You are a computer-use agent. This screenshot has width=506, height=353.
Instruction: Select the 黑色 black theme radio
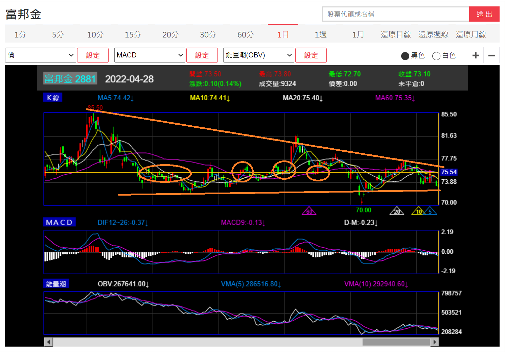[405, 56]
